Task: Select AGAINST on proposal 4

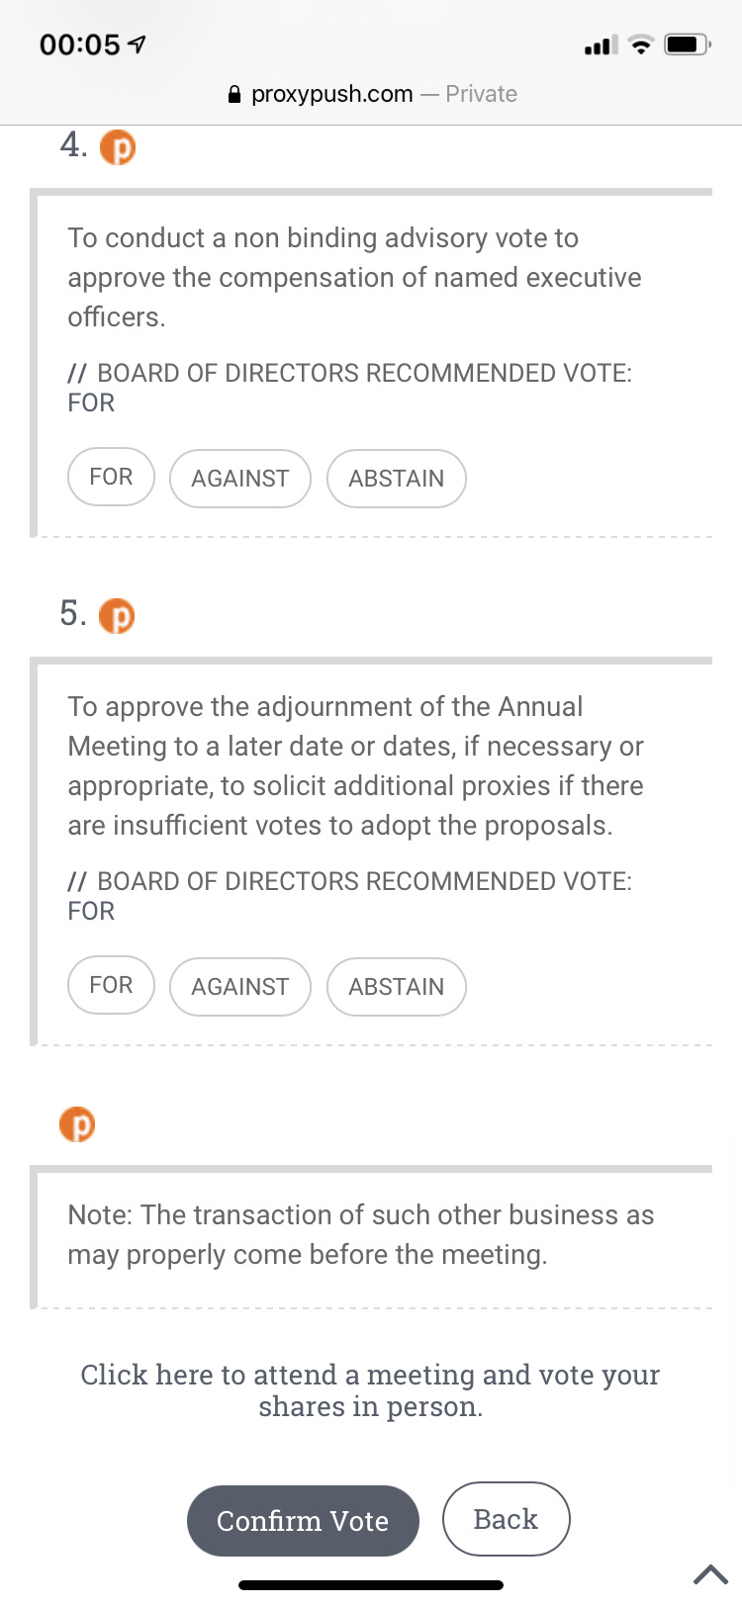Action: [x=240, y=479]
